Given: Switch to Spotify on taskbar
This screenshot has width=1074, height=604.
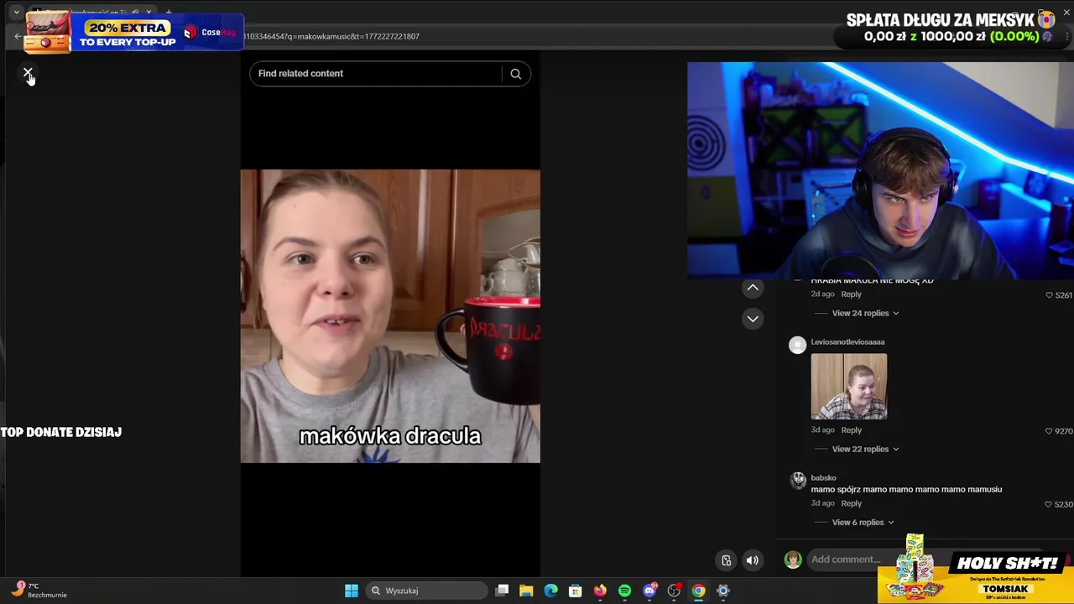Looking at the screenshot, I should click(x=624, y=591).
